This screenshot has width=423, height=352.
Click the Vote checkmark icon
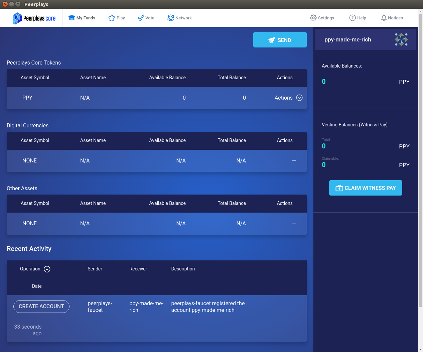[x=141, y=18]
